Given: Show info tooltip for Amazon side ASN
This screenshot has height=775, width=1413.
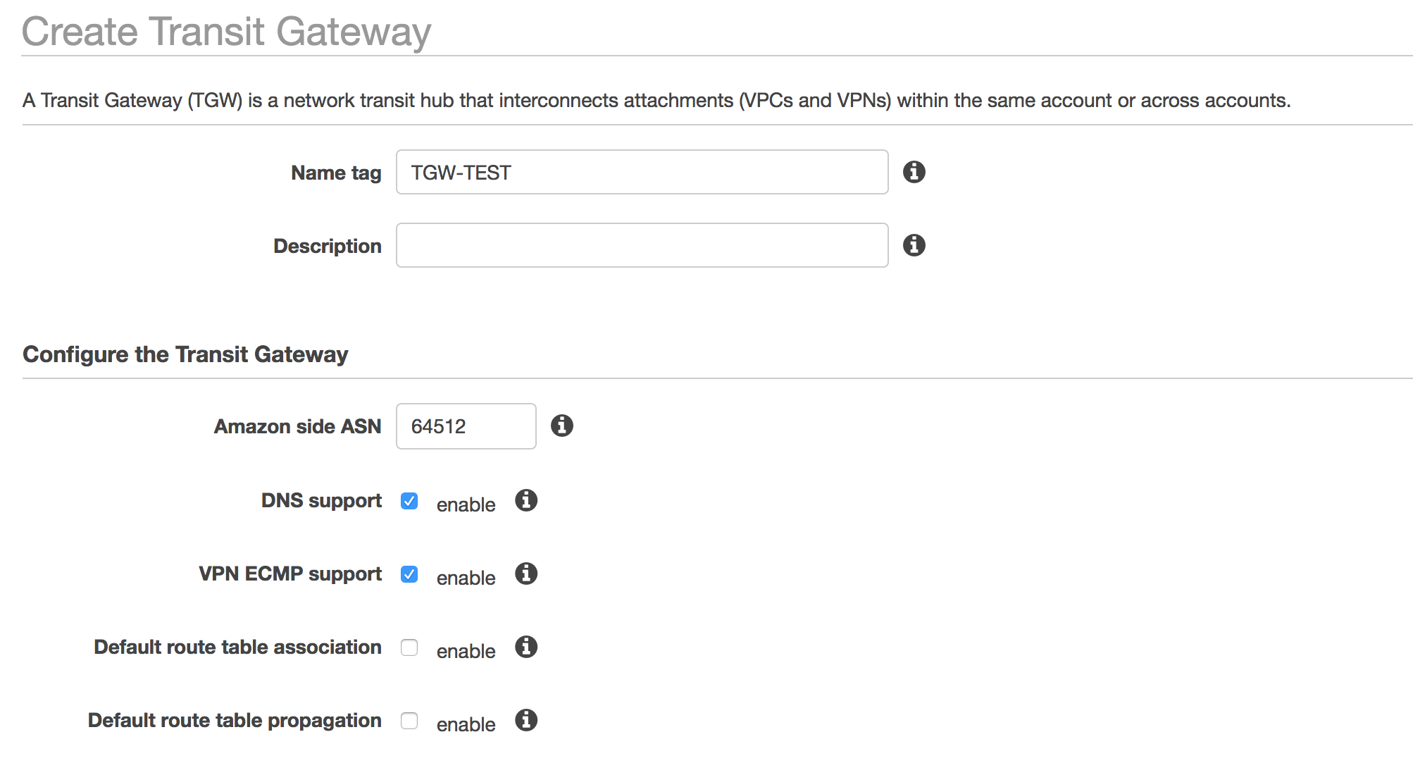Looking at the screenshot, I should (561, 426).
